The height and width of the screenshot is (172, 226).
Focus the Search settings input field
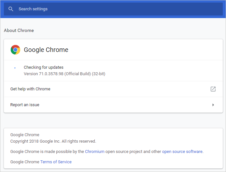(113, 9)
